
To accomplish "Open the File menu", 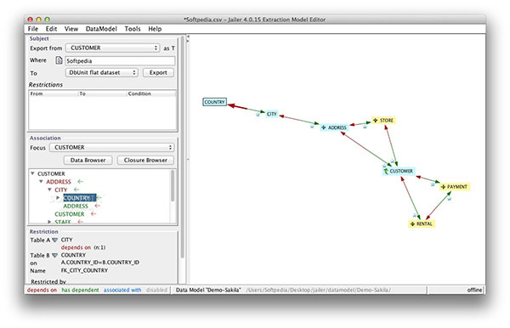I will [33, 29].
